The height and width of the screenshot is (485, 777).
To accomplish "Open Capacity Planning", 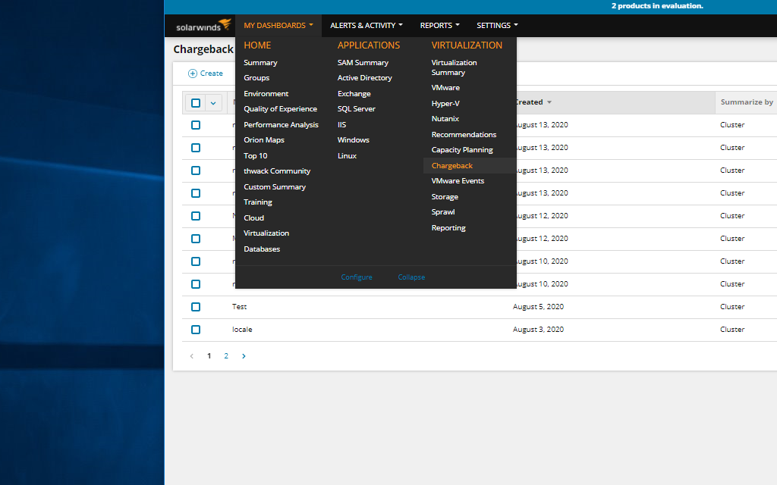I will pyautogui.click(x=462, y=150).
